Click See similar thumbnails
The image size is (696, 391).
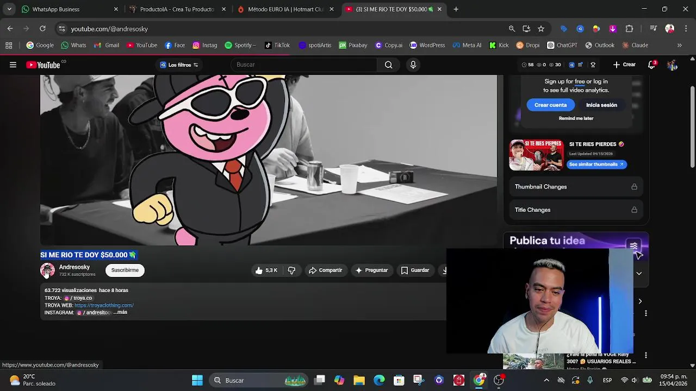[596, 165]
